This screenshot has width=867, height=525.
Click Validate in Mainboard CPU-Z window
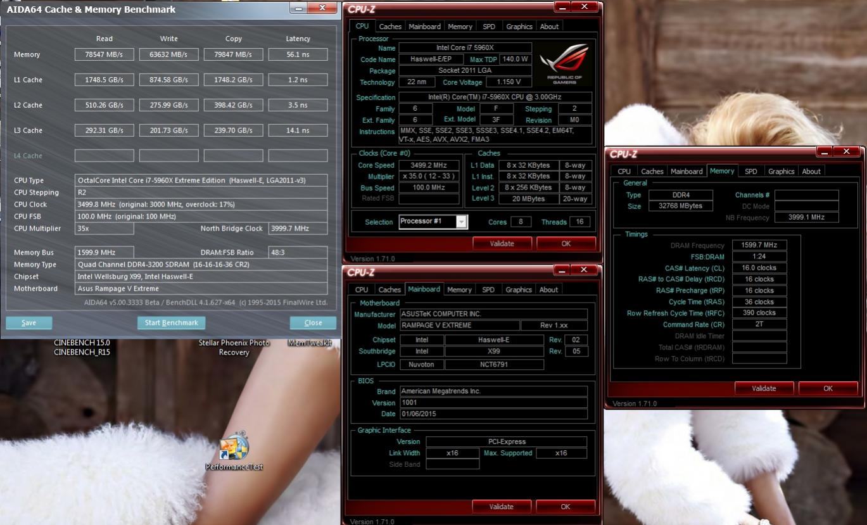point(502,507)
